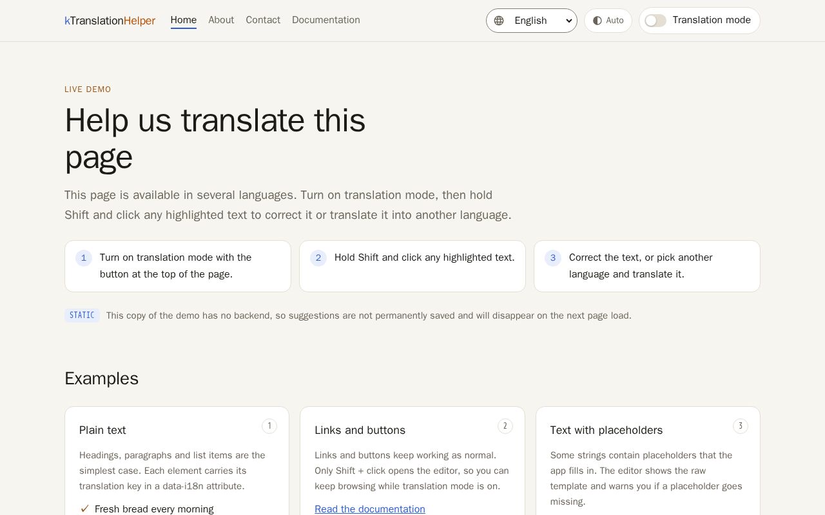Open the English language dropdown
825x515 pixels.
[x=532, y=21]
